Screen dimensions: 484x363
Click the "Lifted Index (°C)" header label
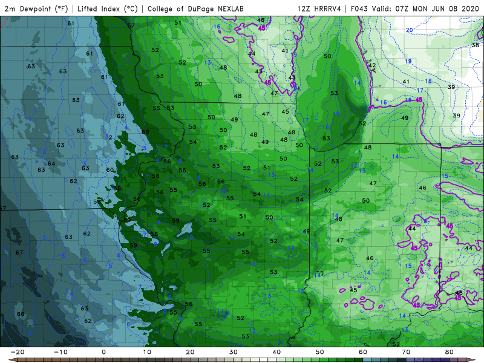(x=108, y=8)
